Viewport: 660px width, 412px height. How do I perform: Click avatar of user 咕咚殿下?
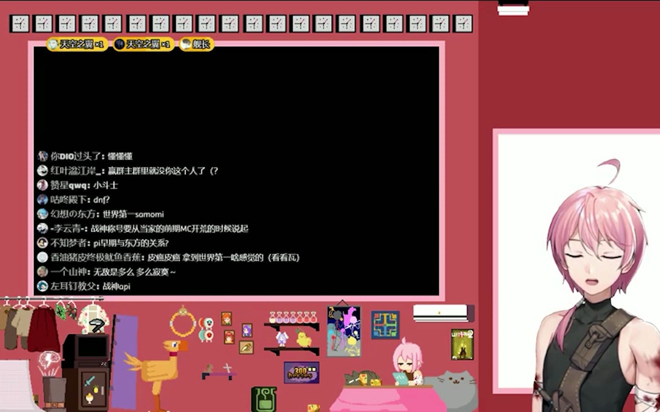coord(42,200)
